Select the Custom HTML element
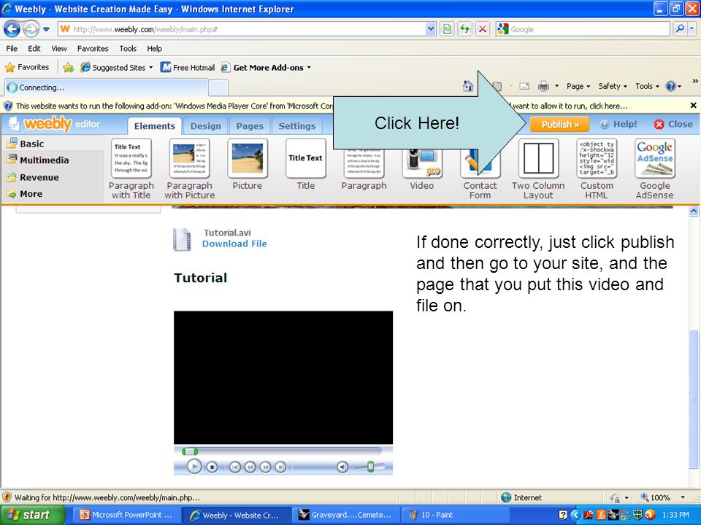The width and height of the screenshot is (701, 525). pyautogui.click(x=597, y=168)
